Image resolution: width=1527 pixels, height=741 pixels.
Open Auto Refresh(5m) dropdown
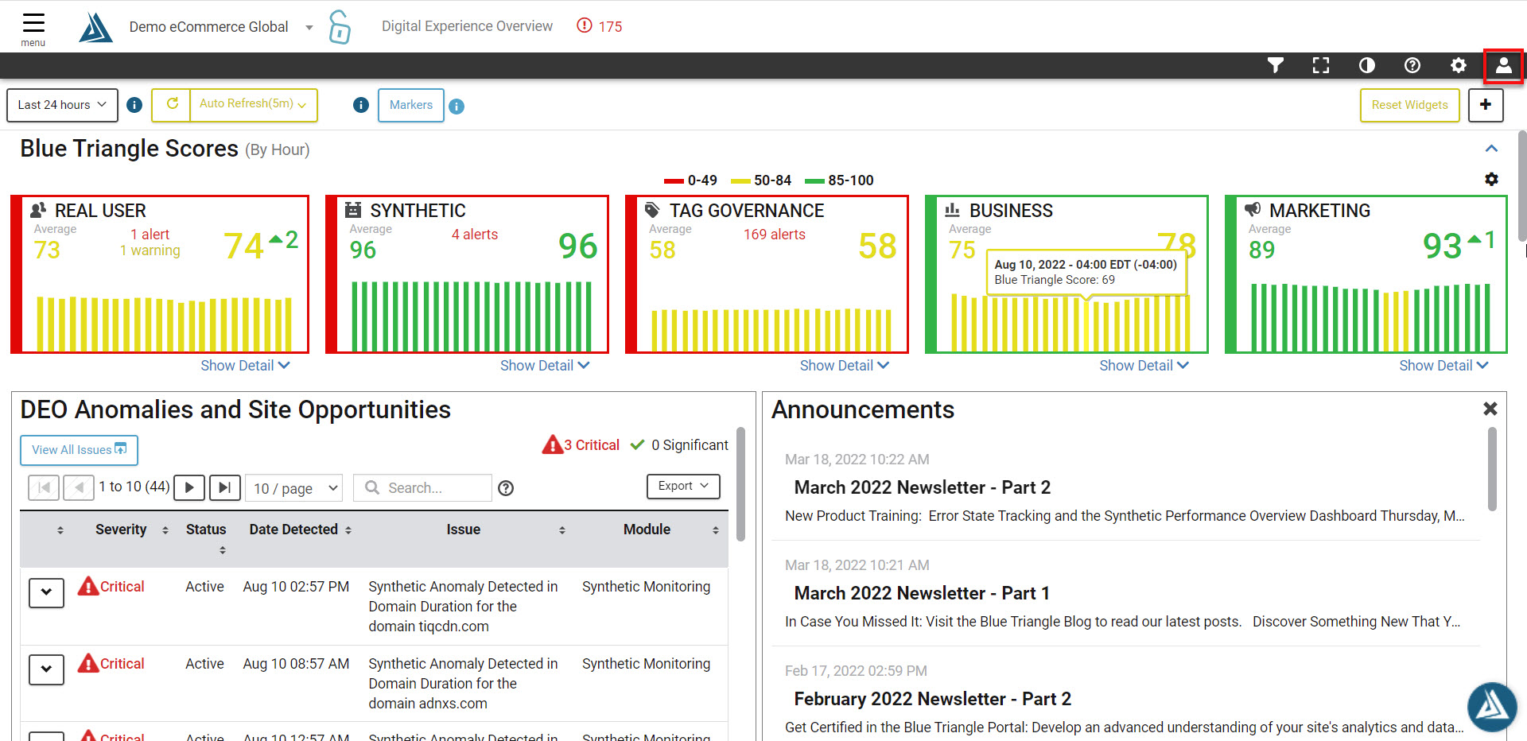pos(253,105)
